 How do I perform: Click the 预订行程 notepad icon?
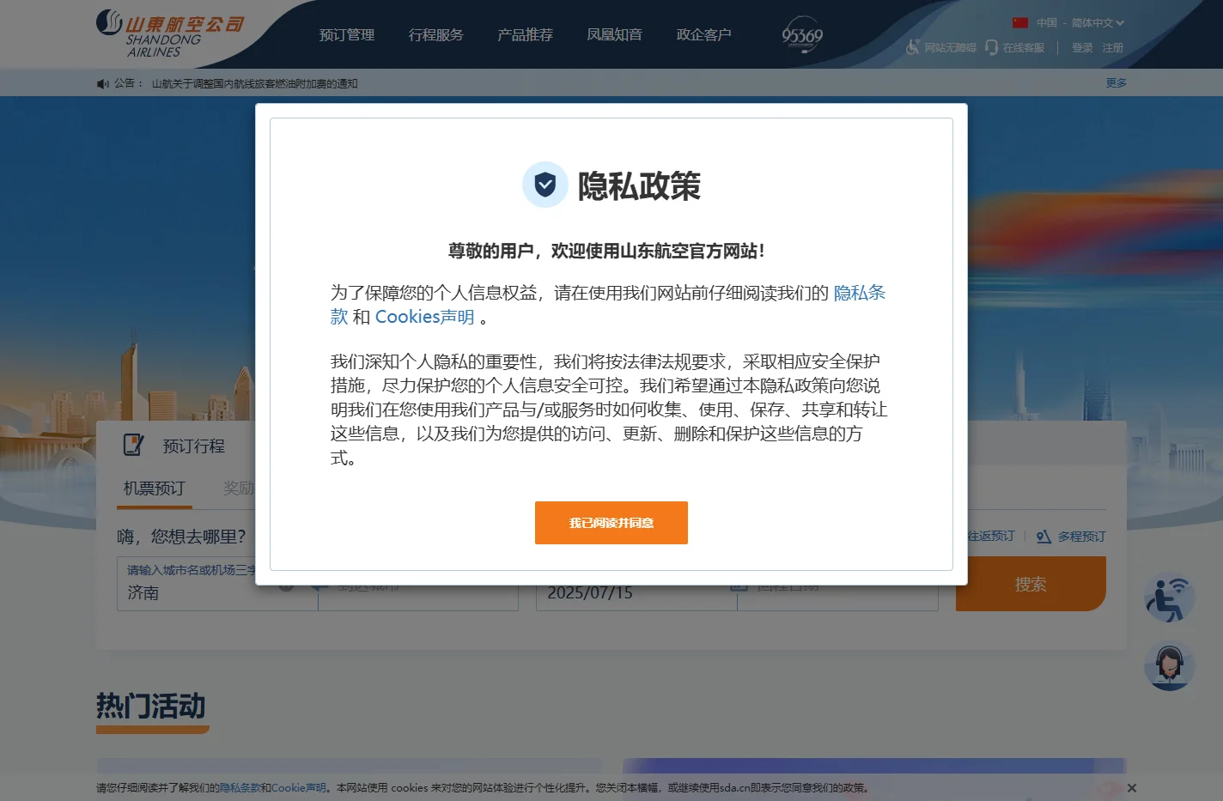134,445
